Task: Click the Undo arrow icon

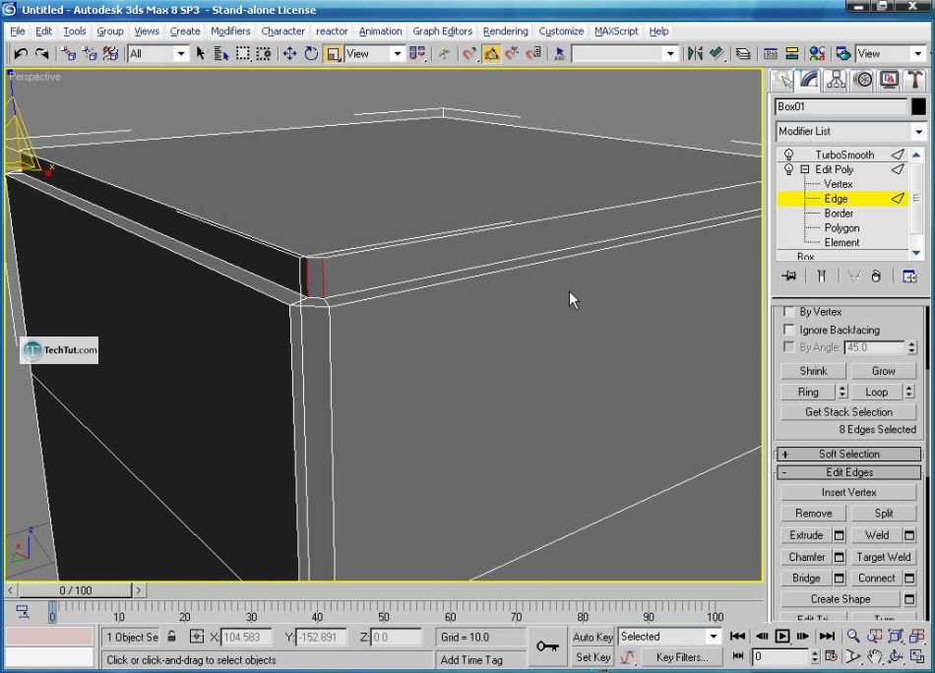Action: tap(21, 54)
